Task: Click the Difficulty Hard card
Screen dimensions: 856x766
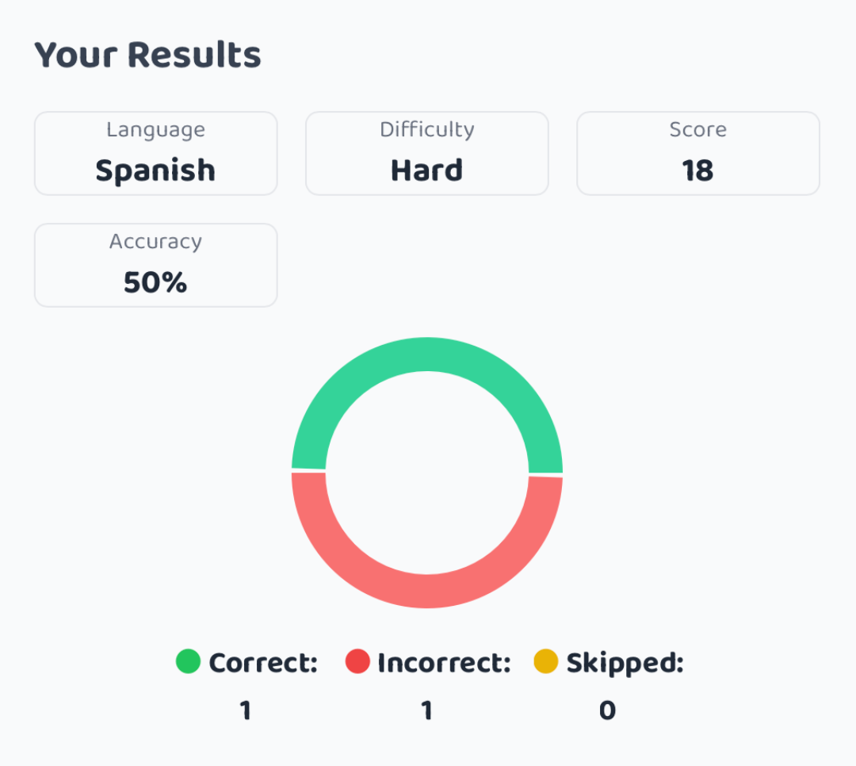Action: (x=427, y=154)
